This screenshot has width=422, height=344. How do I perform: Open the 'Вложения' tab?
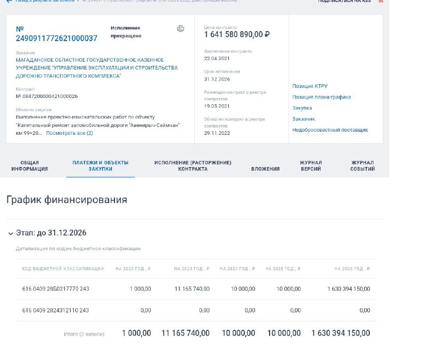pos(265,169)
